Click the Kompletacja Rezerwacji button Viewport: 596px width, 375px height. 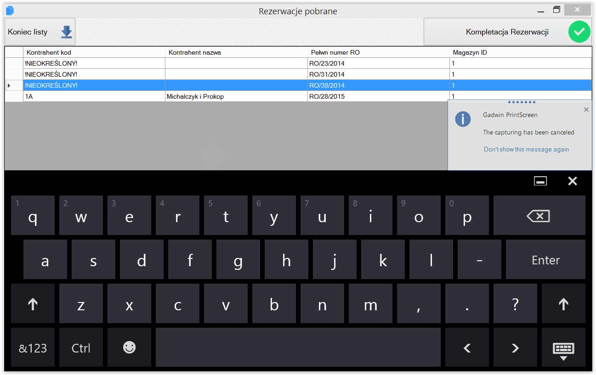507,32
